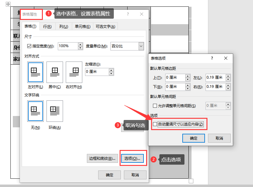Confirm 表格属性 dialog with 确定
This screenshot has height=187, width=253.
point(110,175)
